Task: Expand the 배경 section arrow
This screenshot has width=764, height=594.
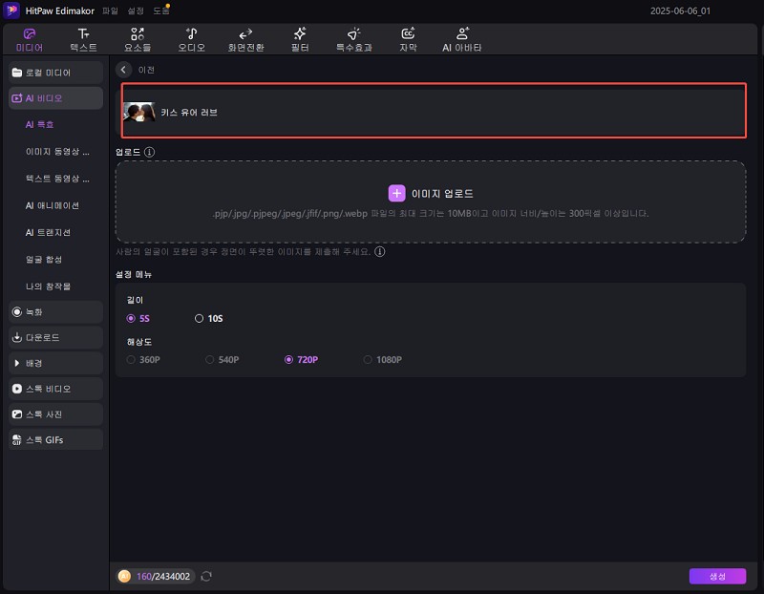Action: click(17, 363)
